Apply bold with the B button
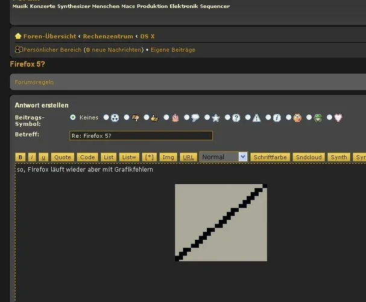 [x=21, y=157]
